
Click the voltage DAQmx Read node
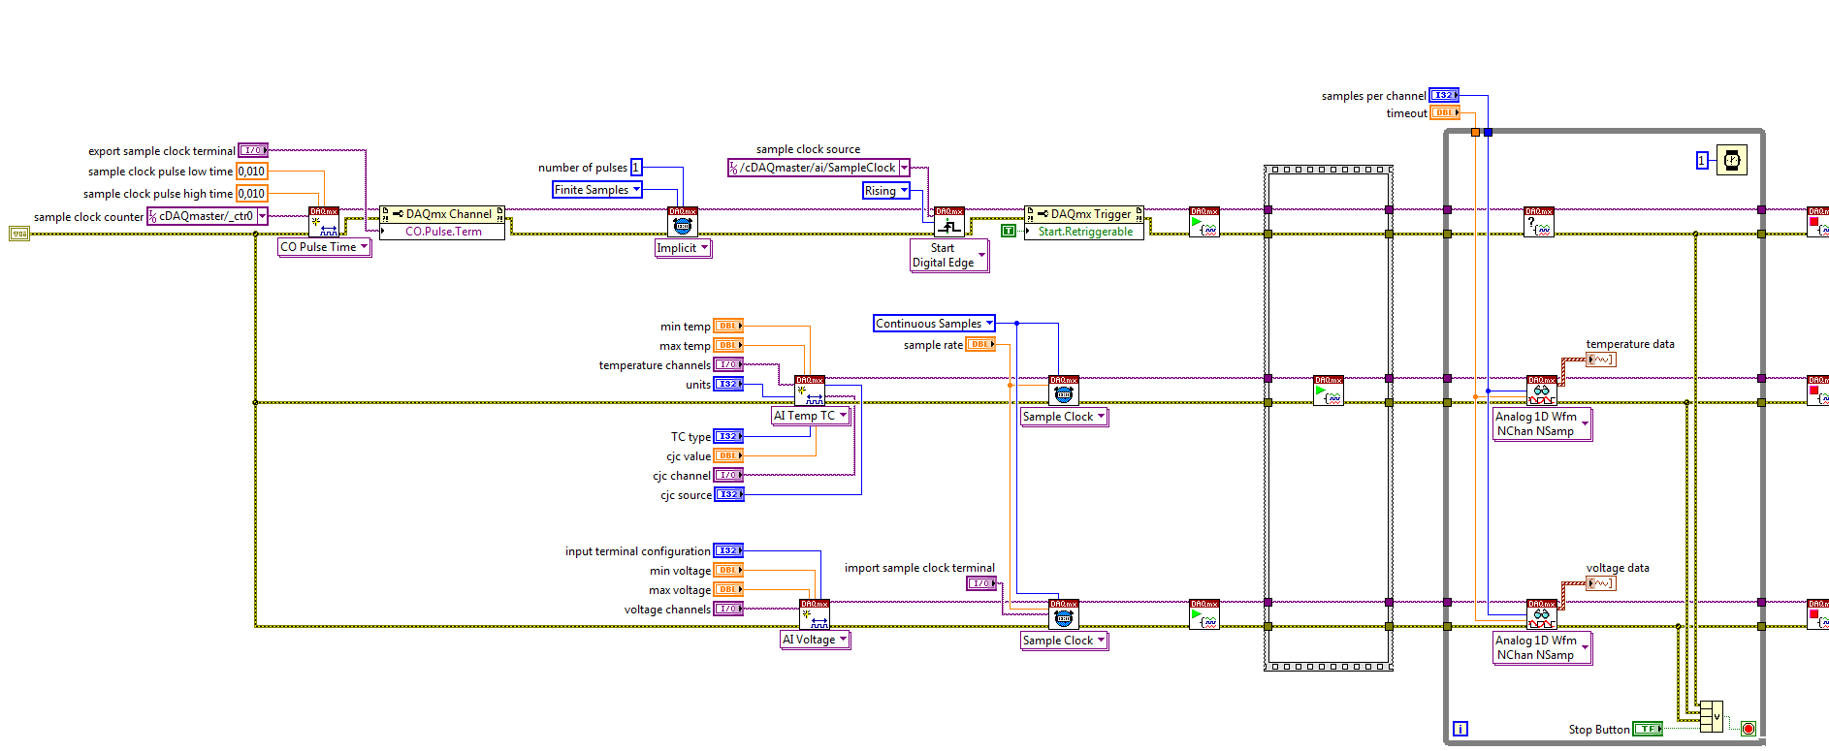1542,615
